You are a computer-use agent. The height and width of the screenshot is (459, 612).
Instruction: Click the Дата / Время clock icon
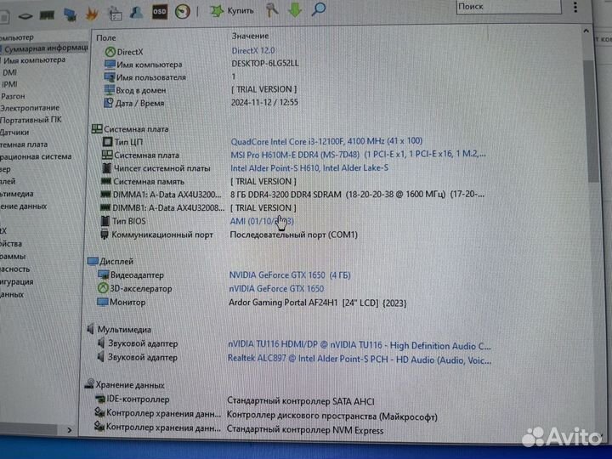pyautogui.click(x=108, y=103)
